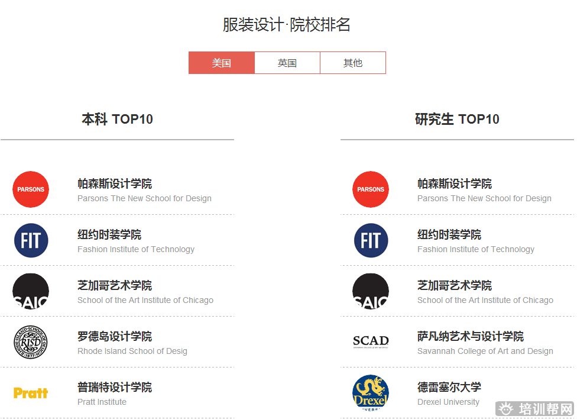577x419 pixels.
Task: Click the SCAD logo
Action: coord(371,341)
